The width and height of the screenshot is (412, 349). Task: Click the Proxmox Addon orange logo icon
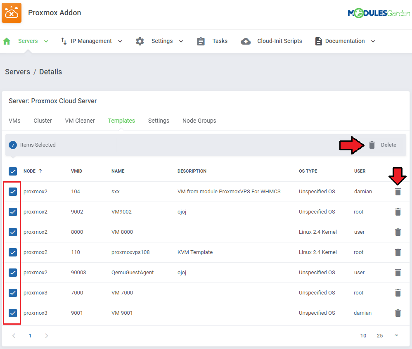point(12,13)
